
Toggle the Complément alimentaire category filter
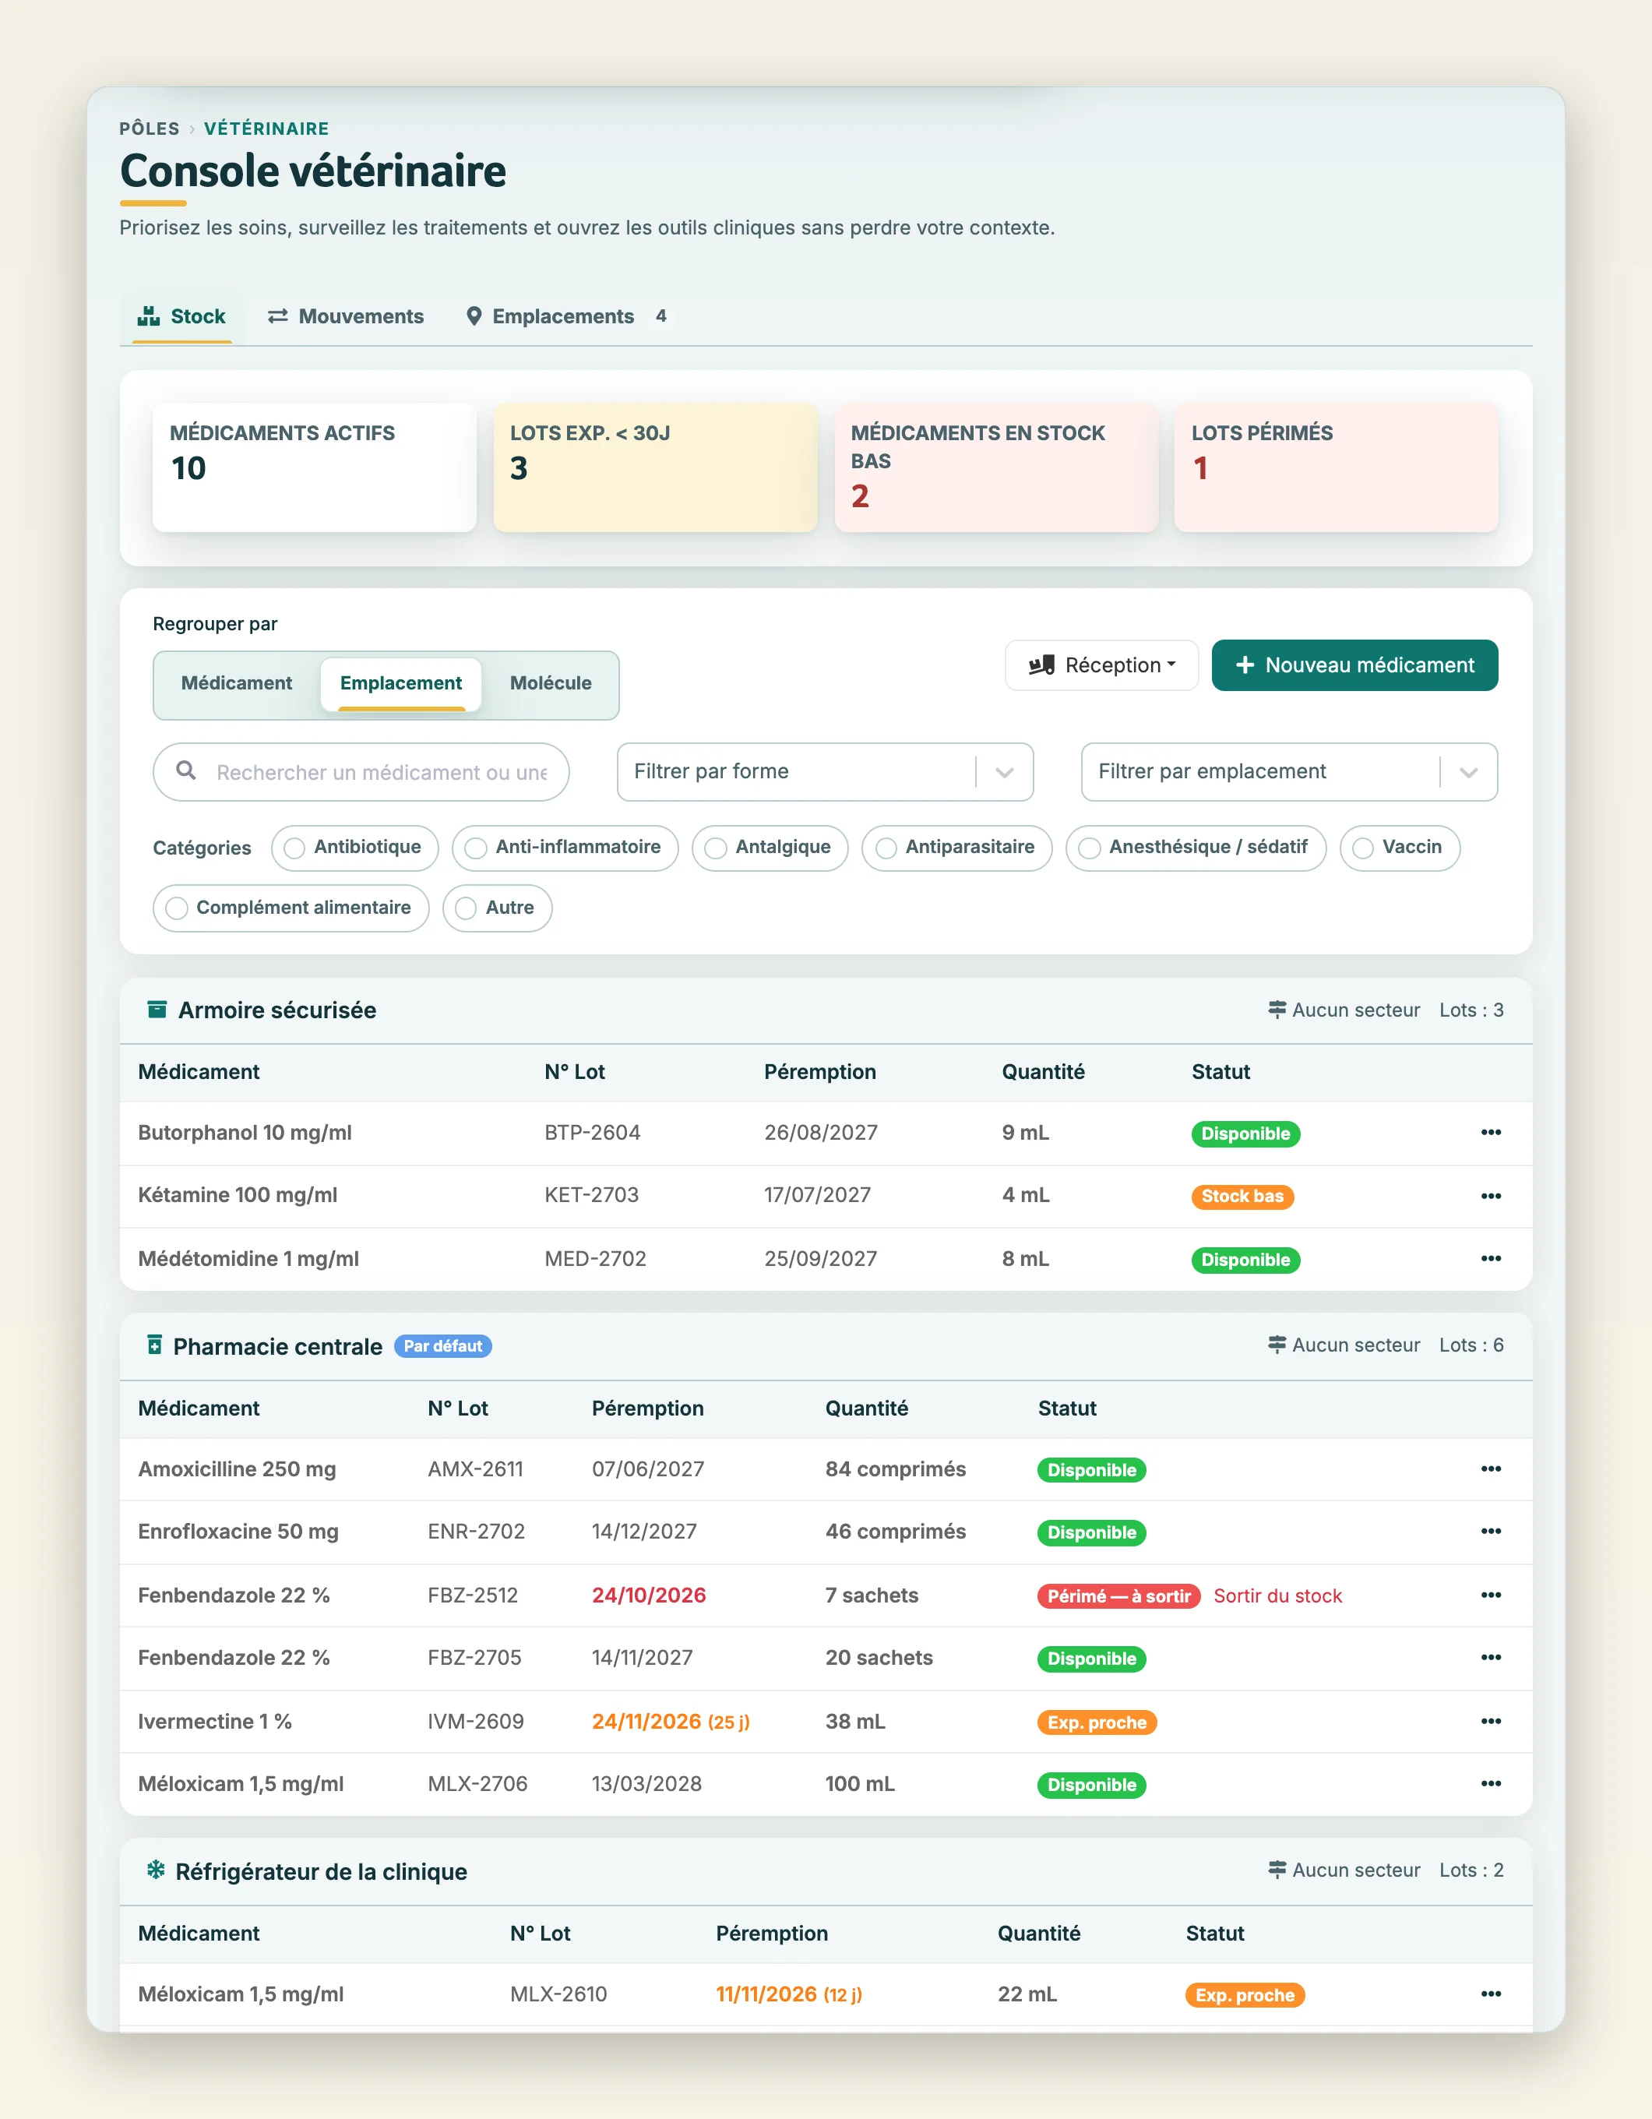click(291, 908)
